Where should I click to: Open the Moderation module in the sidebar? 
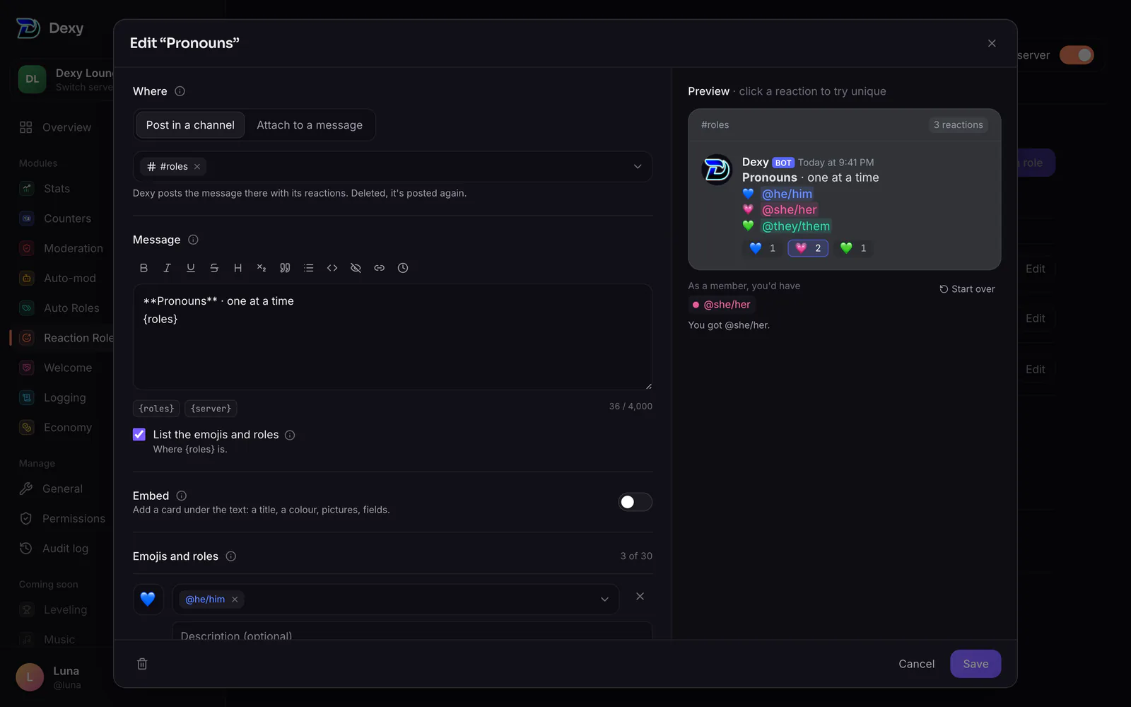click(73, 248)
